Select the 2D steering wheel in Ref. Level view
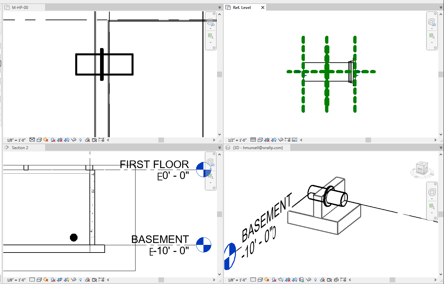This screenshot has height=284, width=444. coord(432,21)
